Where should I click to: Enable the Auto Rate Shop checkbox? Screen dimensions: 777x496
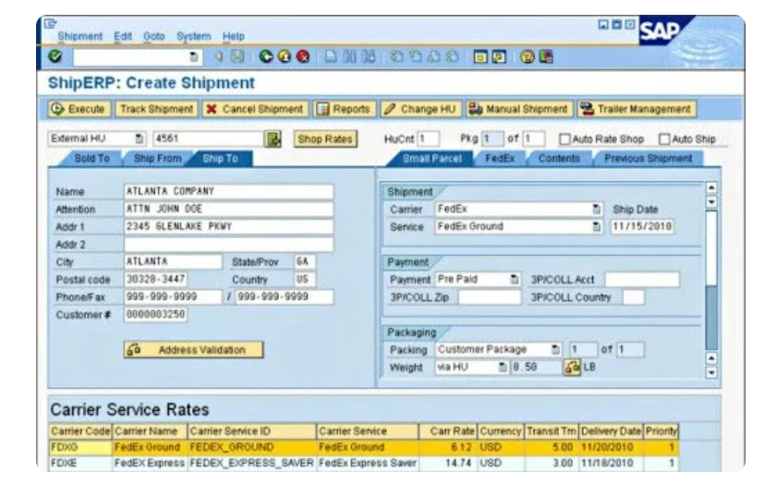point(565,139)
